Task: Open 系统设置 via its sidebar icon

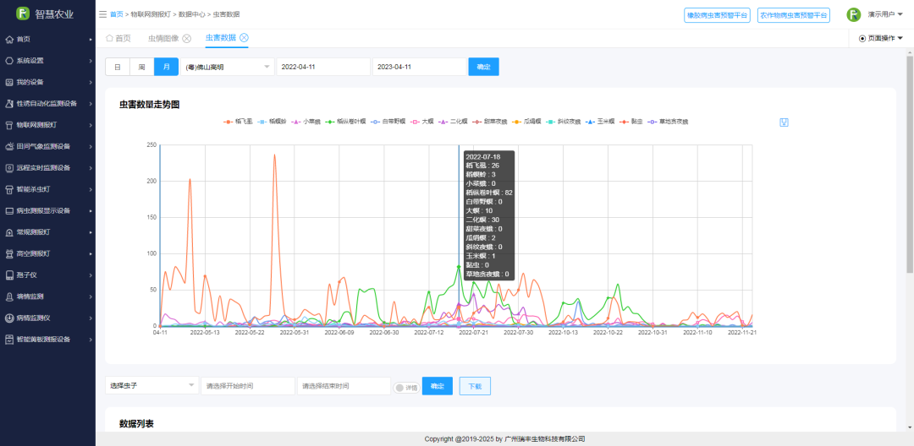Action: [x=9, y=61]
